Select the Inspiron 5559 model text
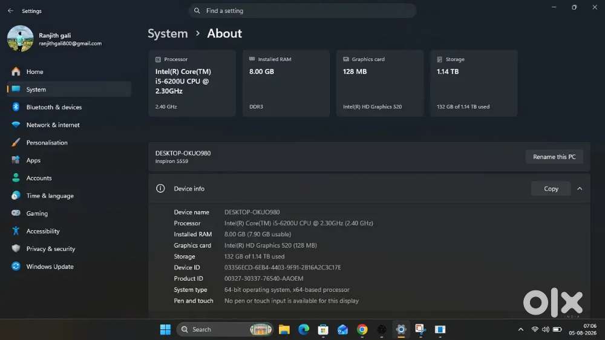This screenshot has height=340, width=605. [x=172, y=162]
